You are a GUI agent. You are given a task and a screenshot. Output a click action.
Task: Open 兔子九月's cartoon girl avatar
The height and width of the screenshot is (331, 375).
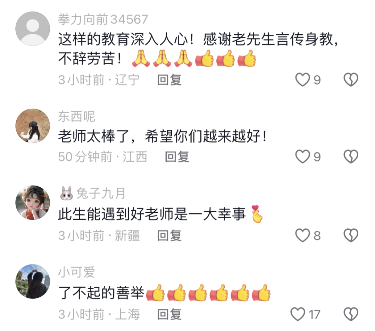33,203
